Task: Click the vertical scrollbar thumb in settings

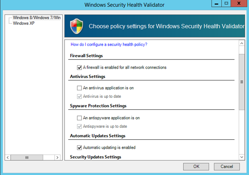Action: [242, 82]
